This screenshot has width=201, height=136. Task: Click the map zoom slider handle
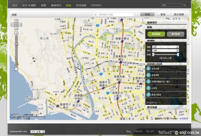(x=16, y=44)
